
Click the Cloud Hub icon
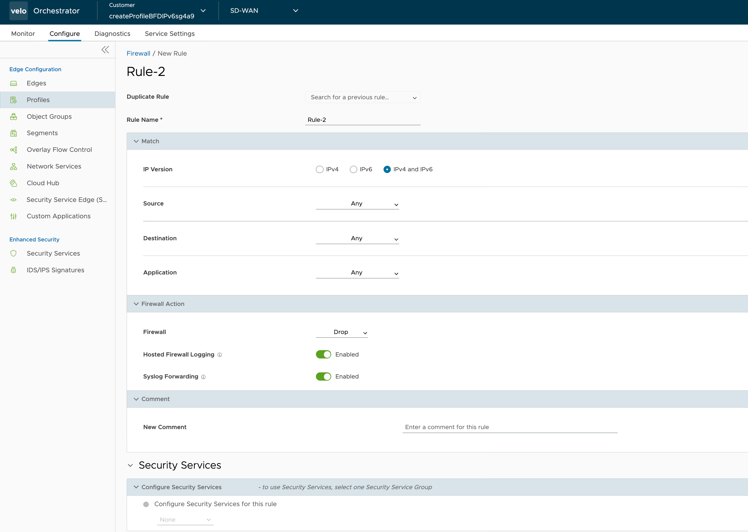point(13,183)
